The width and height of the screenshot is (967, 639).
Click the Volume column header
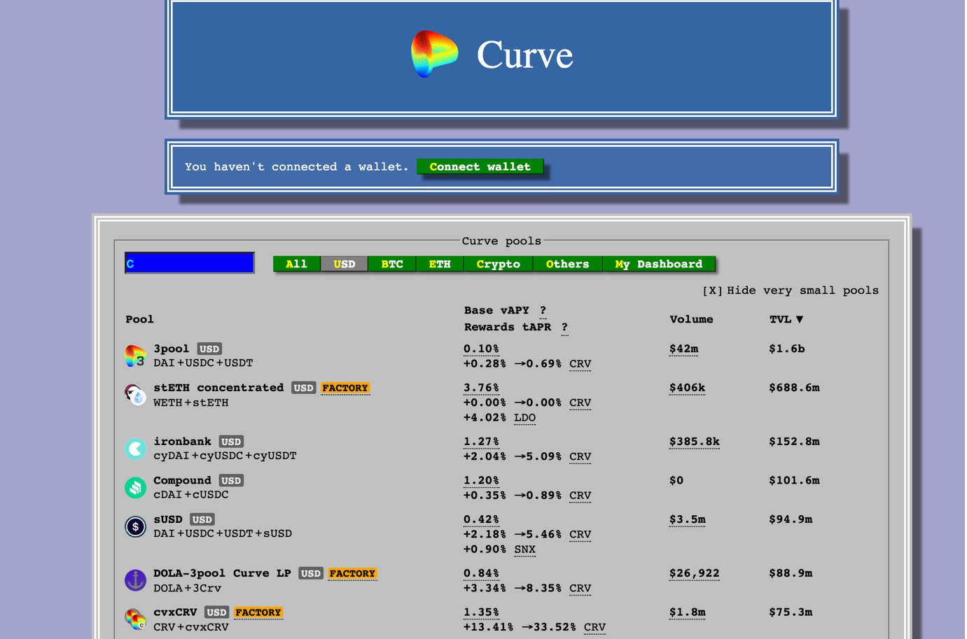click(691, 319)
